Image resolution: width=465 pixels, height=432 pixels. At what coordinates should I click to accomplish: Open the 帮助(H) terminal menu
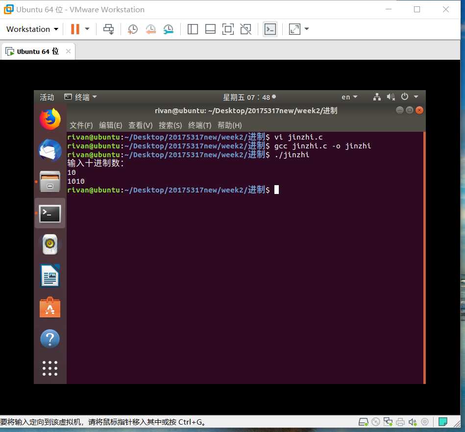(x=229, y=125)
